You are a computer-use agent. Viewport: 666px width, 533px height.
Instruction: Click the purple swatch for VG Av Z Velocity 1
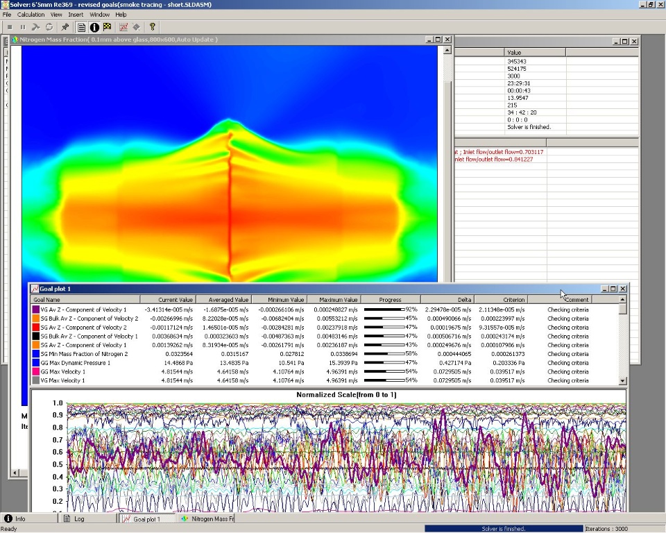click(x=35, y=310)
